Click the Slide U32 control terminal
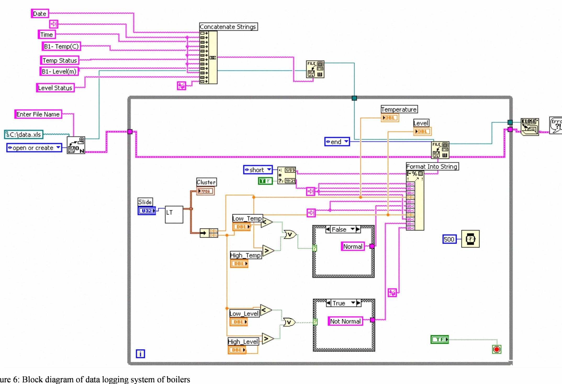The image size is (562, 384). [147, 211]
